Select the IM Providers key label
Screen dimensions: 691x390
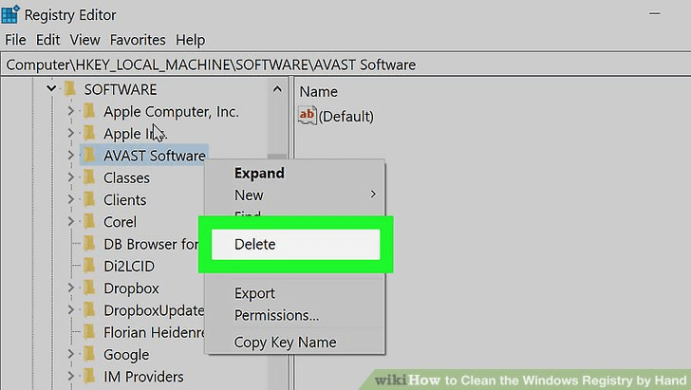[143, 377]
